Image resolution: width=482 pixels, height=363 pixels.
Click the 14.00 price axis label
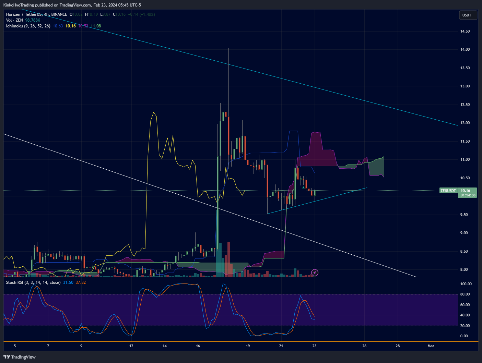click(465, 49)
